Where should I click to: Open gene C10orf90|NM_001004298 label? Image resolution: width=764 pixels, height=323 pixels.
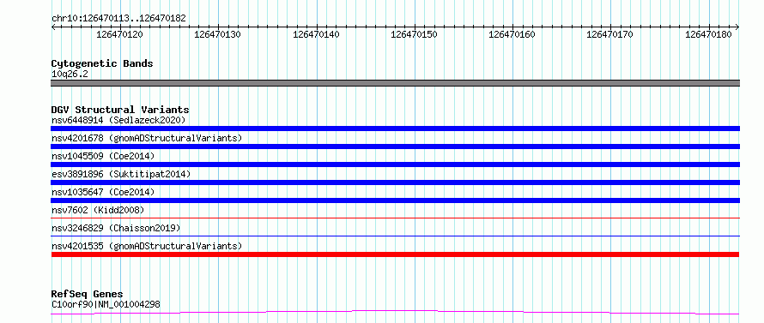pos(106,305)
